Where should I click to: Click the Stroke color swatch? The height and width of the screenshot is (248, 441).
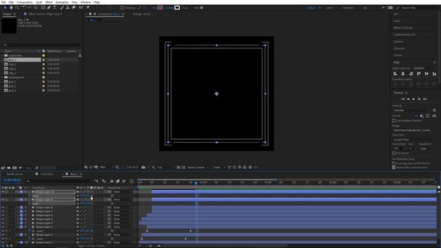pyautogui.click(x=177, y=8)
